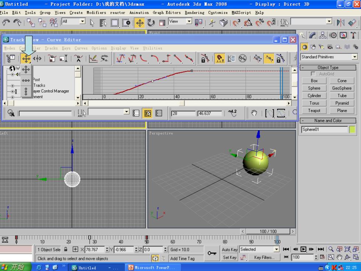Viewport: 361px width, 271px height.
Task: Activate the Select and Scale tool
Action: [x=162, y=22]
